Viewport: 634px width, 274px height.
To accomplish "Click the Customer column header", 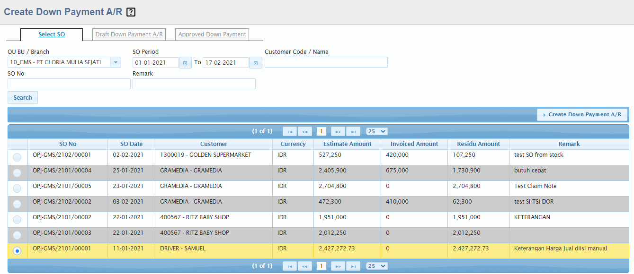I will point(214,144).
